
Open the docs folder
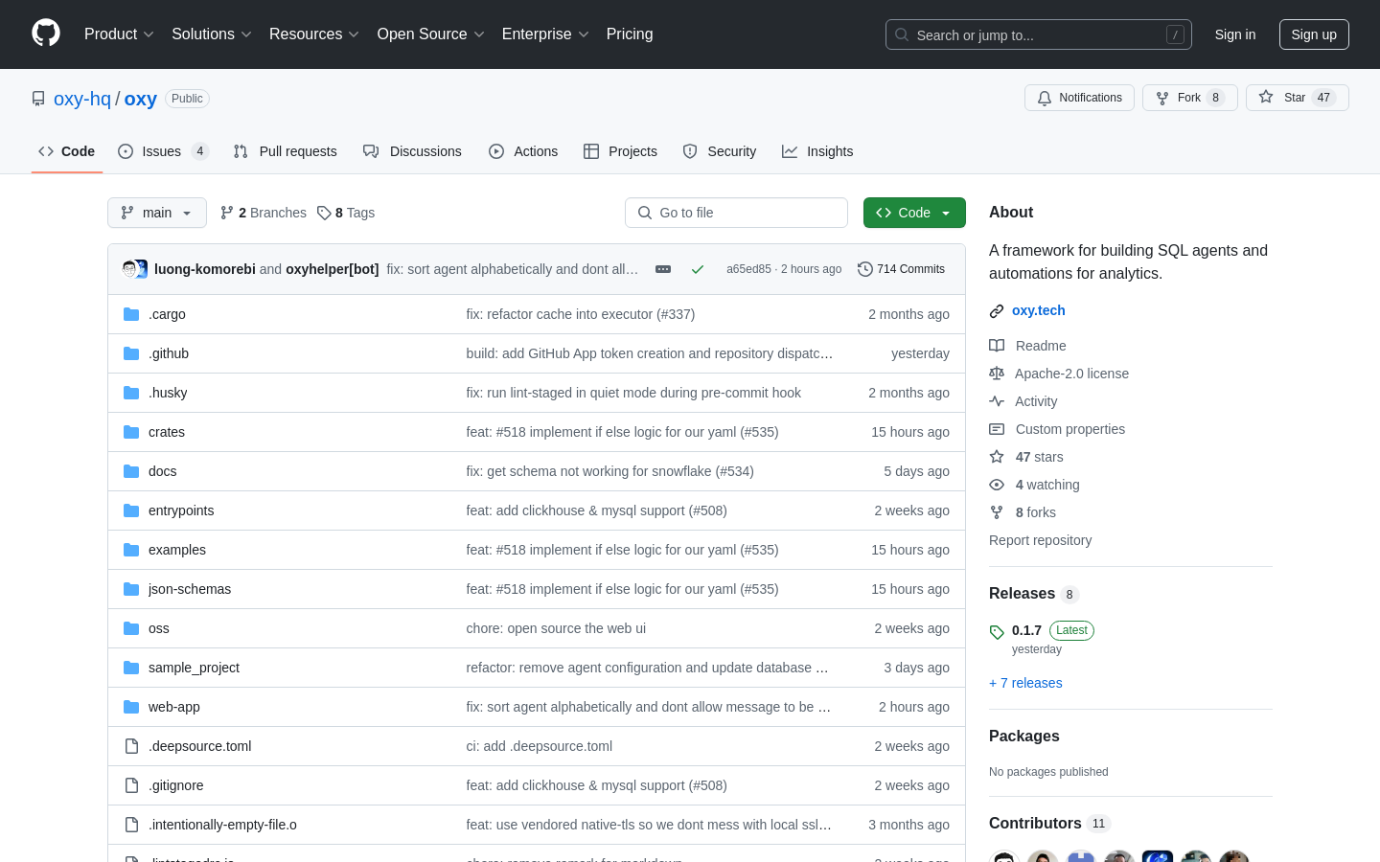pyautogui.click(x=163, y=471)
